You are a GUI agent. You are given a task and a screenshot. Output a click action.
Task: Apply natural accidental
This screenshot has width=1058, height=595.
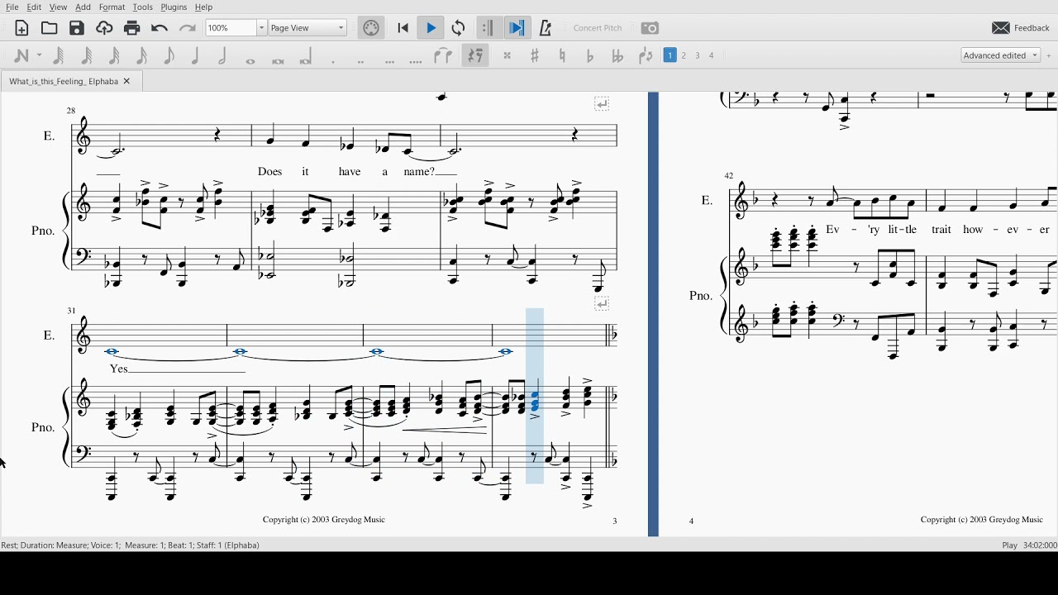(x=563, y=55)
